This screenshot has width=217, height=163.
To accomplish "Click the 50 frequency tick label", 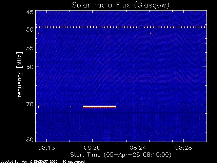I will coord(30,30).
